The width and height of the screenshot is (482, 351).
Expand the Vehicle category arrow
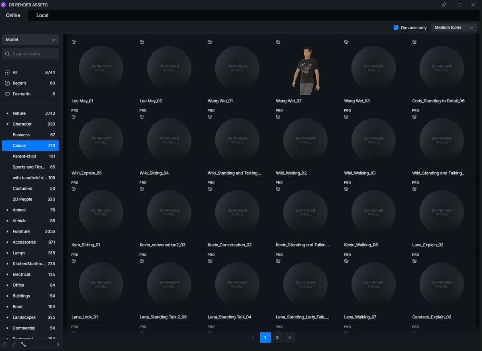point(7,221)
